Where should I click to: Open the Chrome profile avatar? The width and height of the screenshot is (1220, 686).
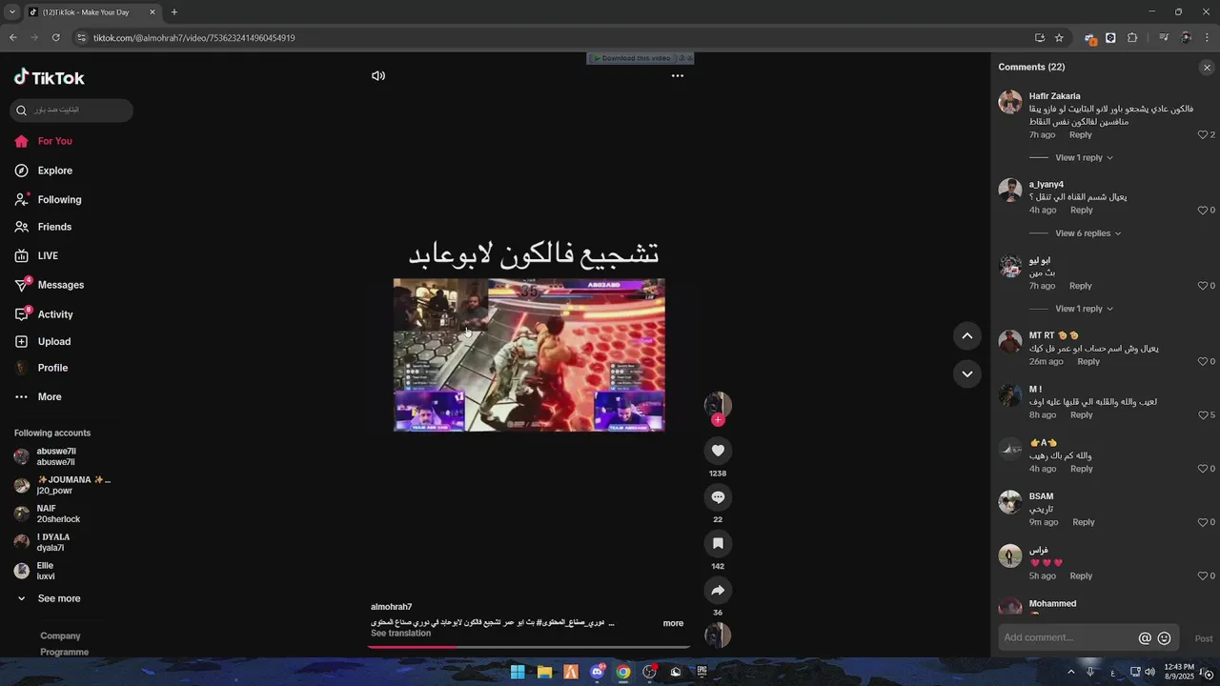[1186, 38]
